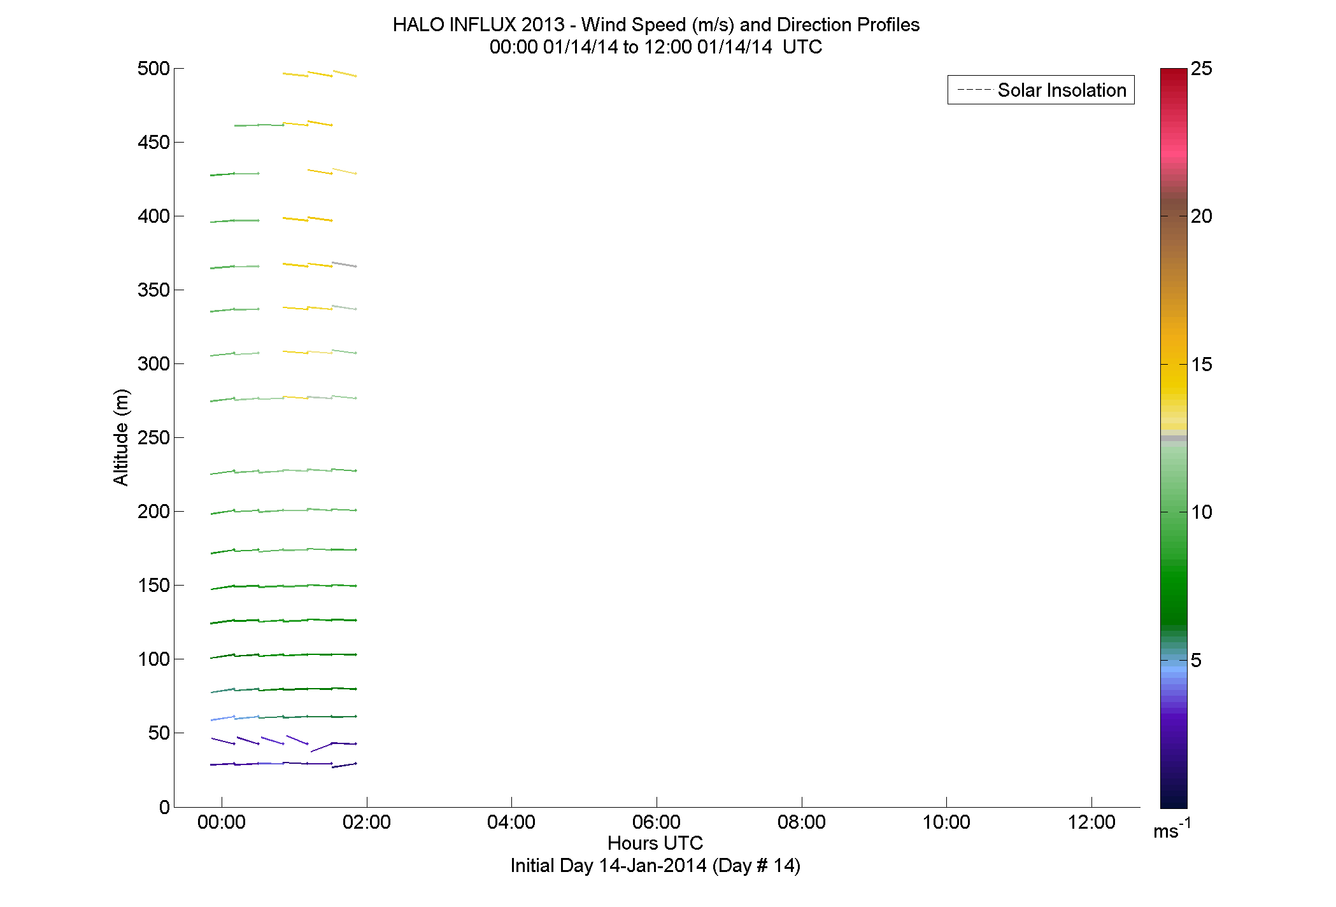The width and height of the screenshot is (1336, 907).
Task: Click the 200 altitude tick label
Action: tap(153, 512)
